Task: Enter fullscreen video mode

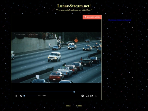Action: (96, 96)
